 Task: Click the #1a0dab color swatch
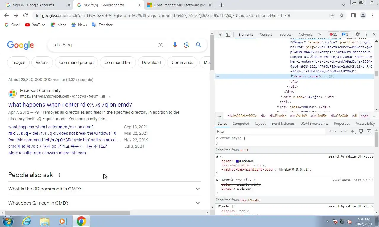(237, 161)
